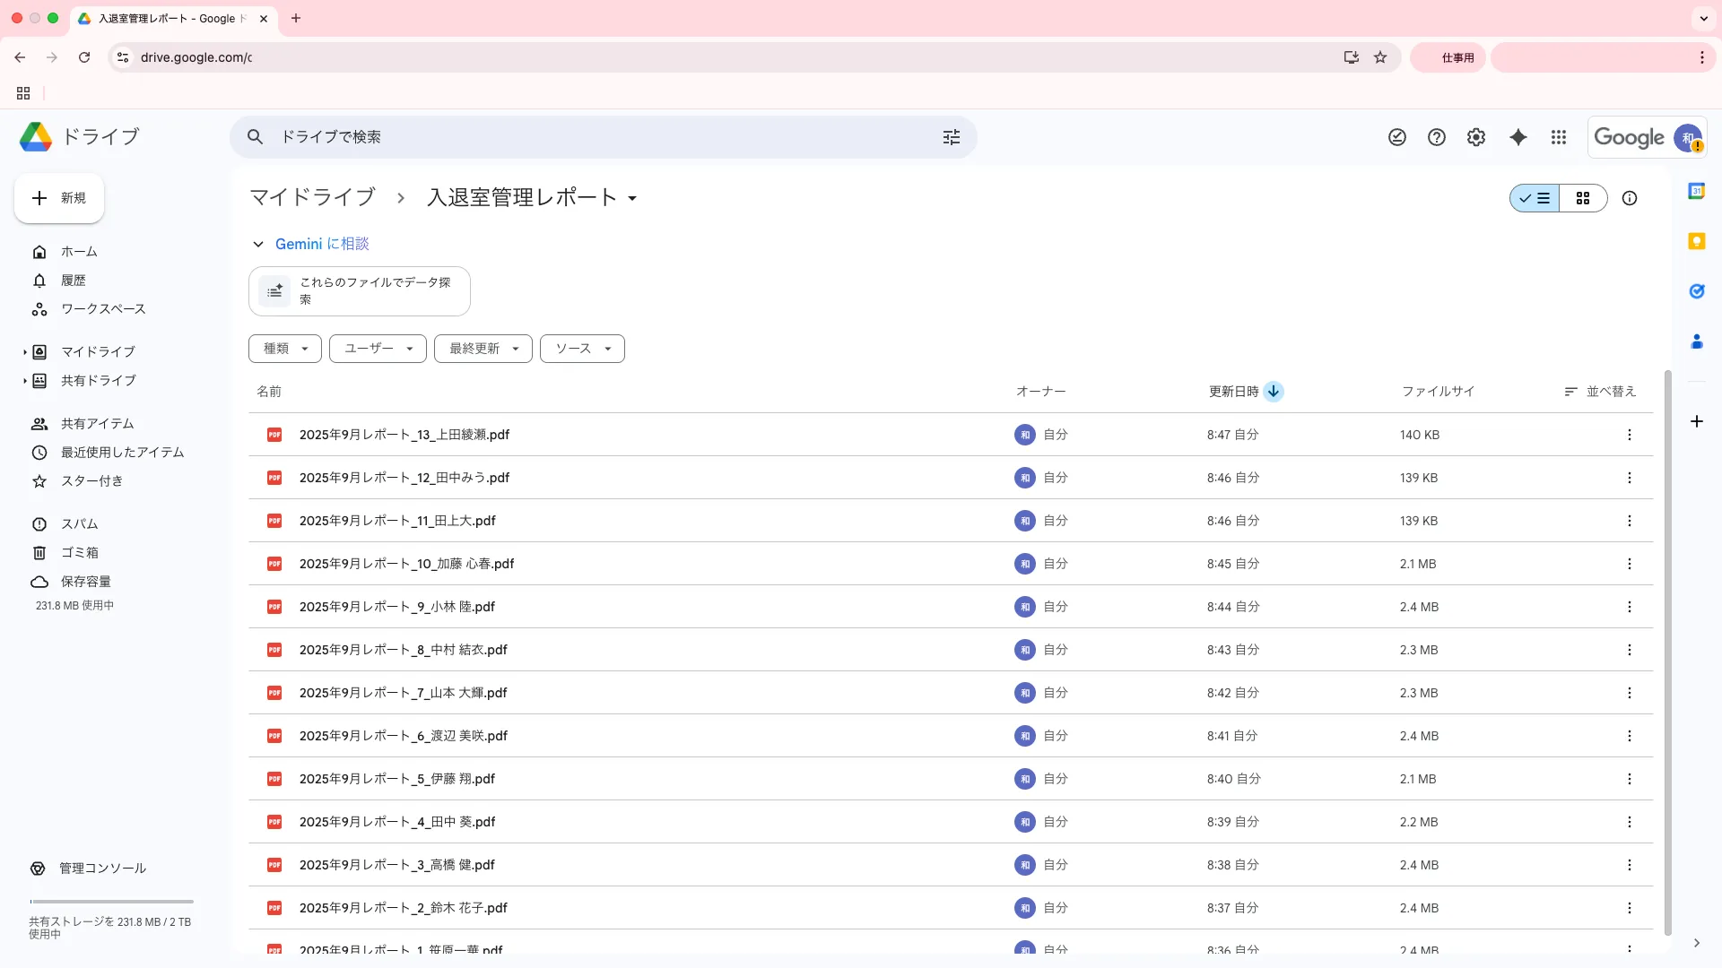Image resolution: width=1722 pixels, height=968 pixels.
Task: Open the Gemini sparkle icon in header
Action: pos(1518,137)
